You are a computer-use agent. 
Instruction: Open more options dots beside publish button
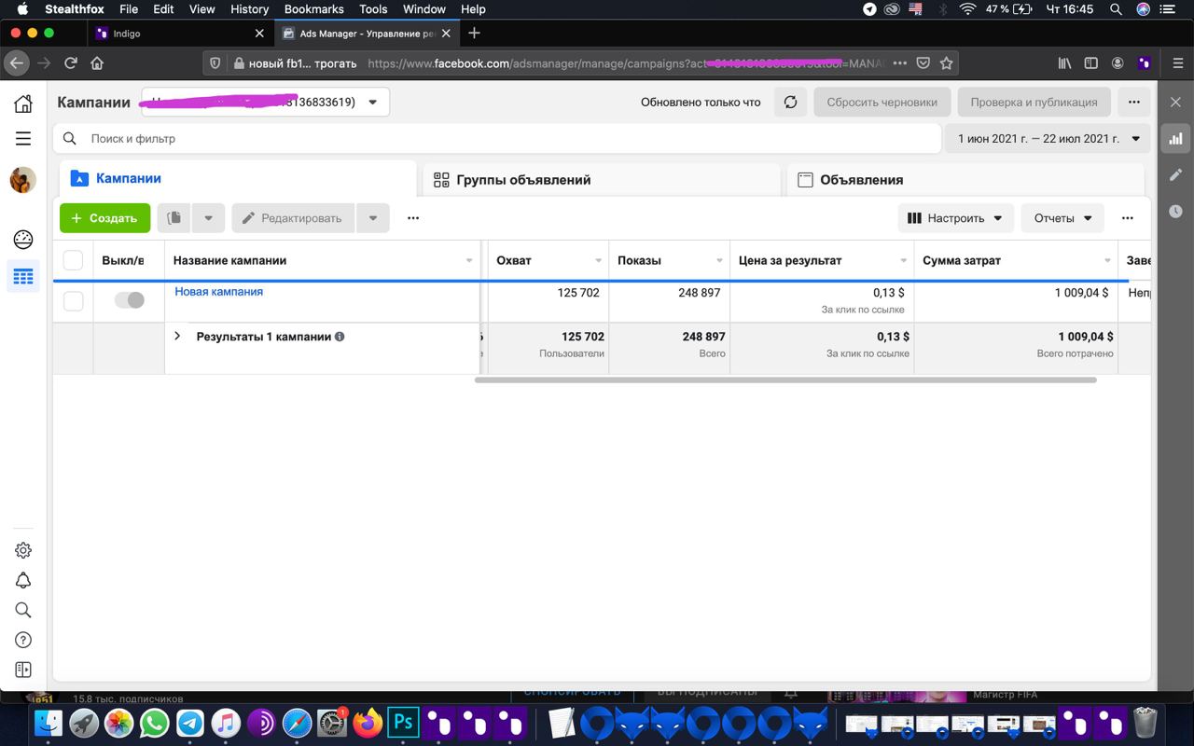pyautogui.click(x=1133, y=102)
